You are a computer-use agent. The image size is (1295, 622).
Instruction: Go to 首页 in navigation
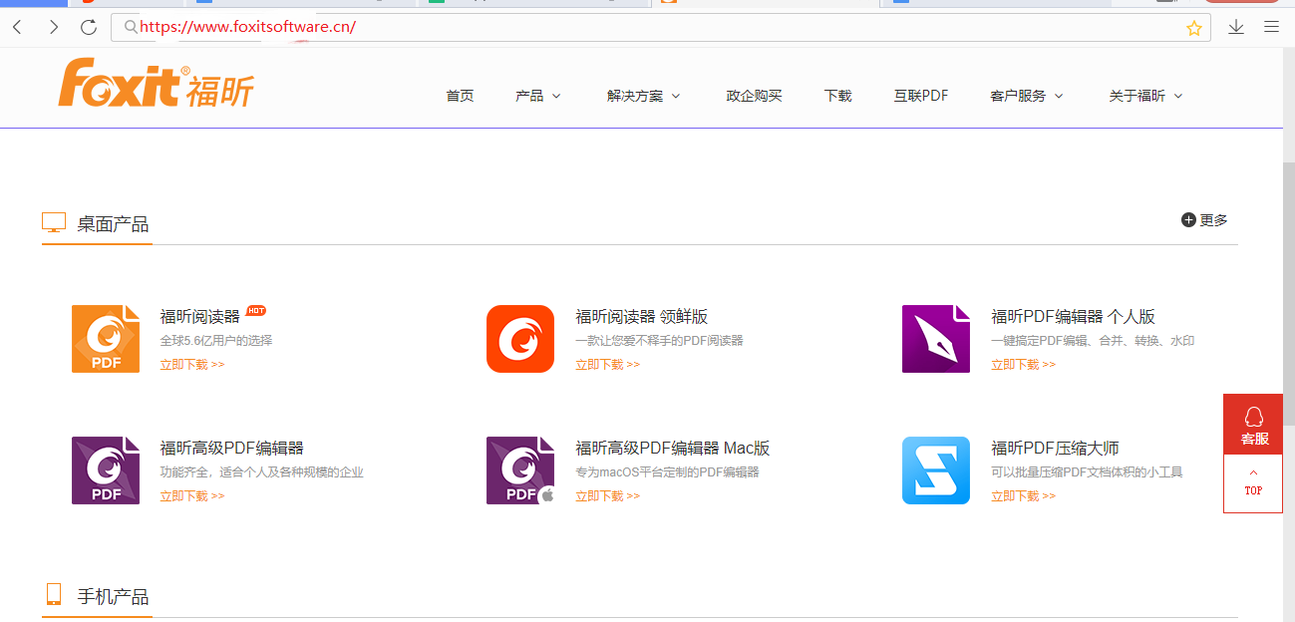(460, 96)
